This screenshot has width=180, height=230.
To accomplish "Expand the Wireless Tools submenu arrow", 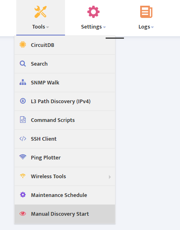I will [x=110, y=177].
